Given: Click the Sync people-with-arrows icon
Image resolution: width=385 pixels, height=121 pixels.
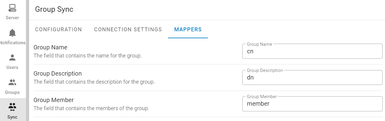Looking at the screenshot, I should tap(12, 107).
